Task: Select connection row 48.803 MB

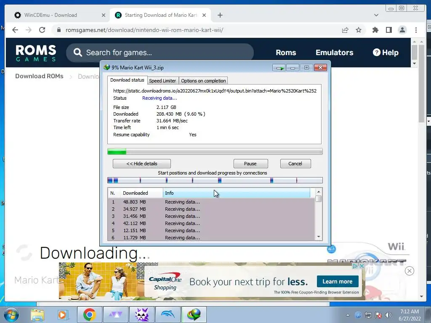Action: pos(211,202)
